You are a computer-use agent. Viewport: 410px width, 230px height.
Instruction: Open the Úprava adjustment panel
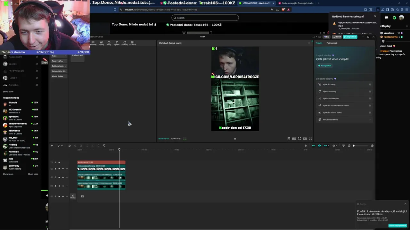tap(117, 43)
